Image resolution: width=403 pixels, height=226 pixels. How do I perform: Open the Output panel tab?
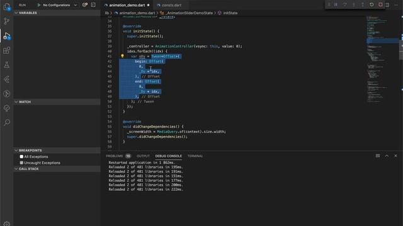tap(143, 156)
